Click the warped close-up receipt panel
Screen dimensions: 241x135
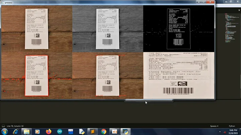coord(179,76)
